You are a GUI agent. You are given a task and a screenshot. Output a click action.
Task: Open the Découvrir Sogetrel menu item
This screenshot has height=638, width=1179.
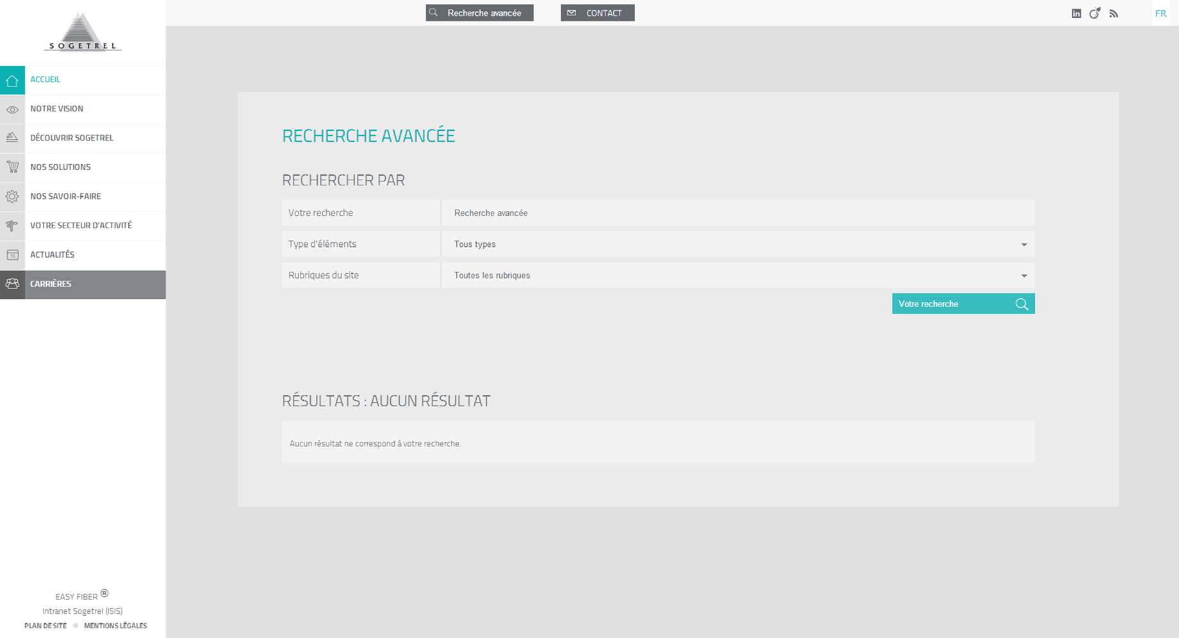pyautogui.click(x=72, y=138)
